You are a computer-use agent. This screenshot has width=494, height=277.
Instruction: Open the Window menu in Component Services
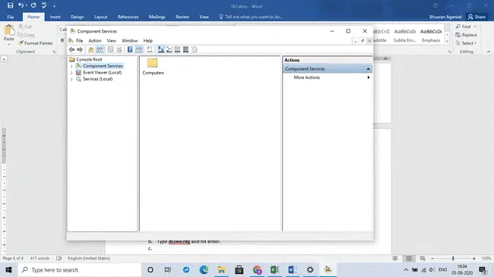point(129,41)
